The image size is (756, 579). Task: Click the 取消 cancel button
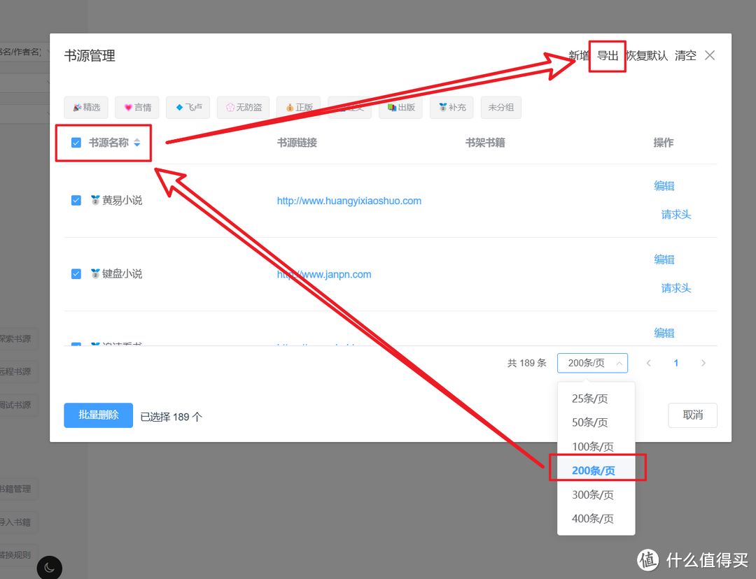click(693, 415)
